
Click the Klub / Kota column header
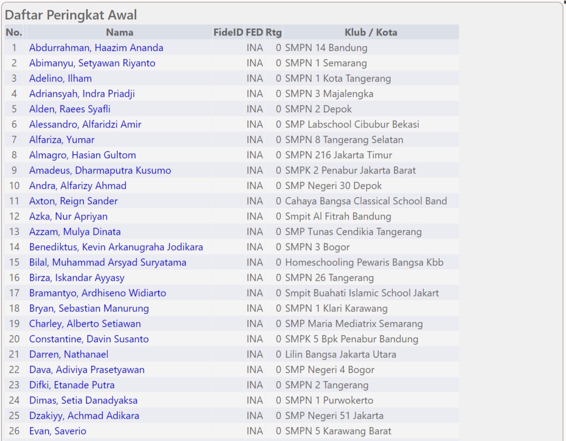(x=371, y=32)
